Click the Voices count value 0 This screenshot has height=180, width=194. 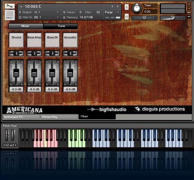[80, 12]
